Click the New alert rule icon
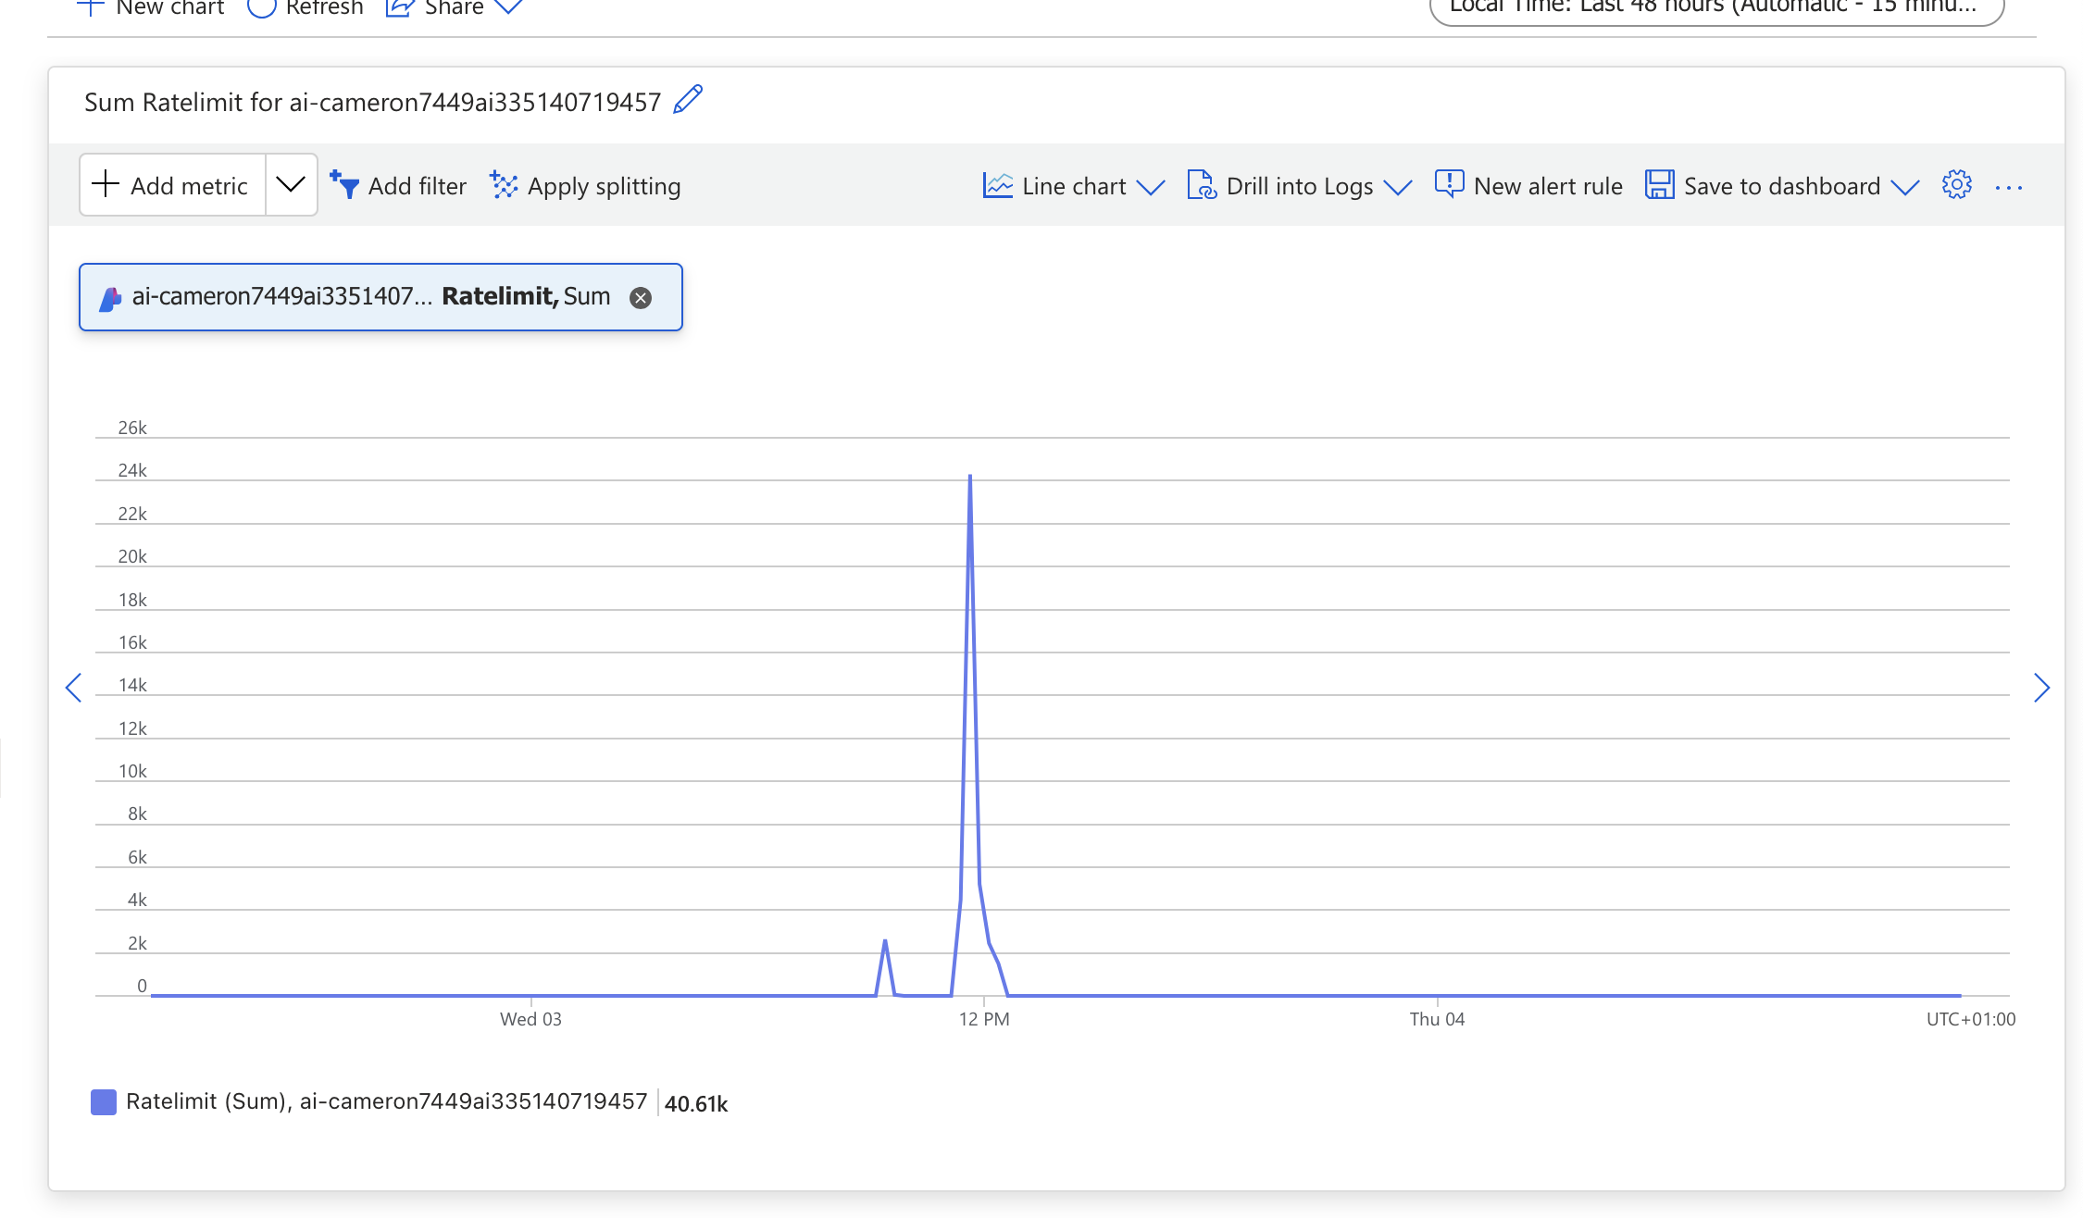This screenshot has height=1218, width=2083. click(1449, 185)
